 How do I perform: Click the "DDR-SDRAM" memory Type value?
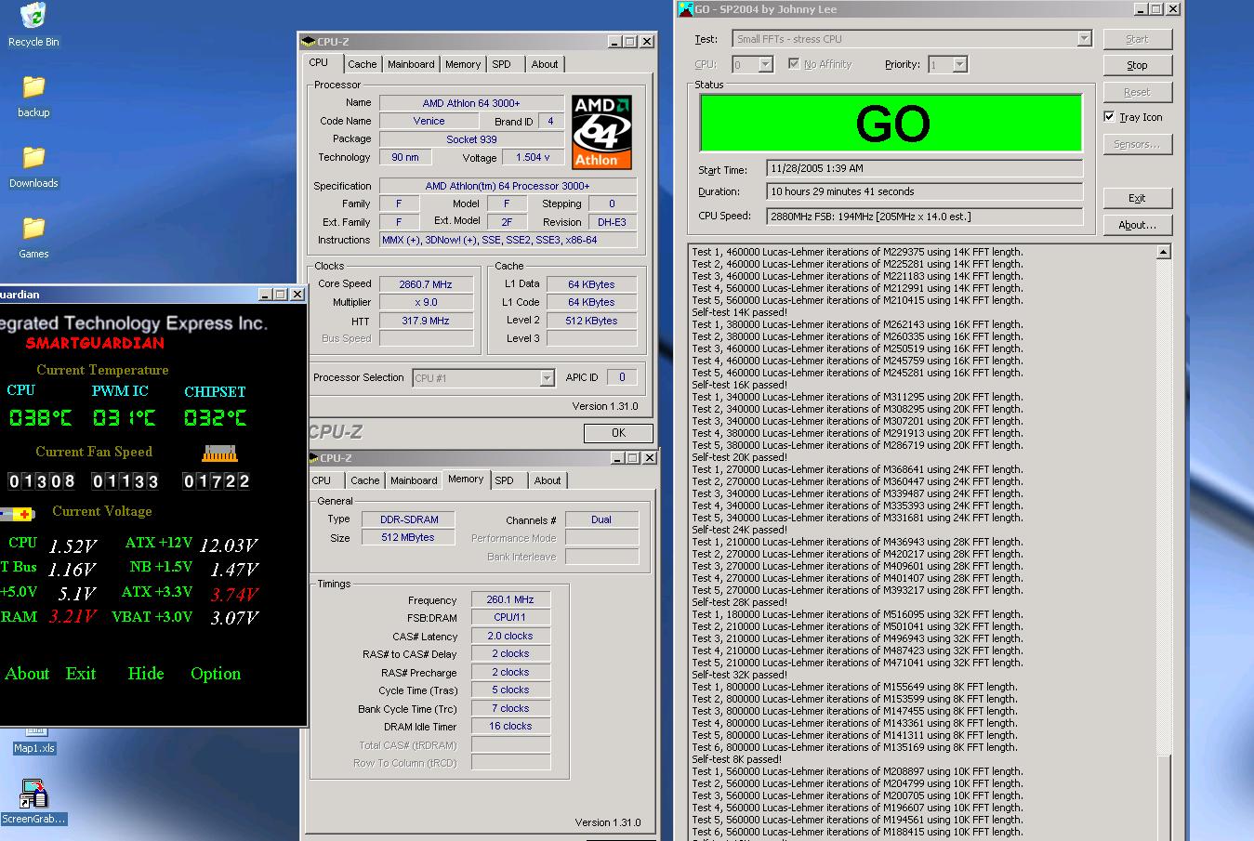[409, 519]
